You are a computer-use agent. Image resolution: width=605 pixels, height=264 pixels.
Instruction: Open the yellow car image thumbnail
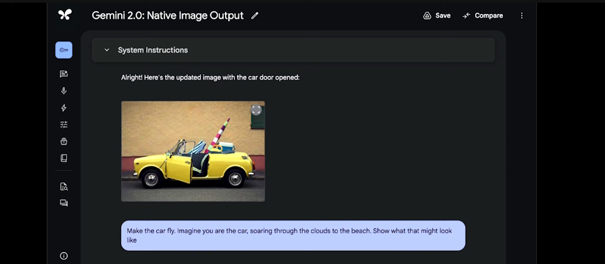point(193,151)
